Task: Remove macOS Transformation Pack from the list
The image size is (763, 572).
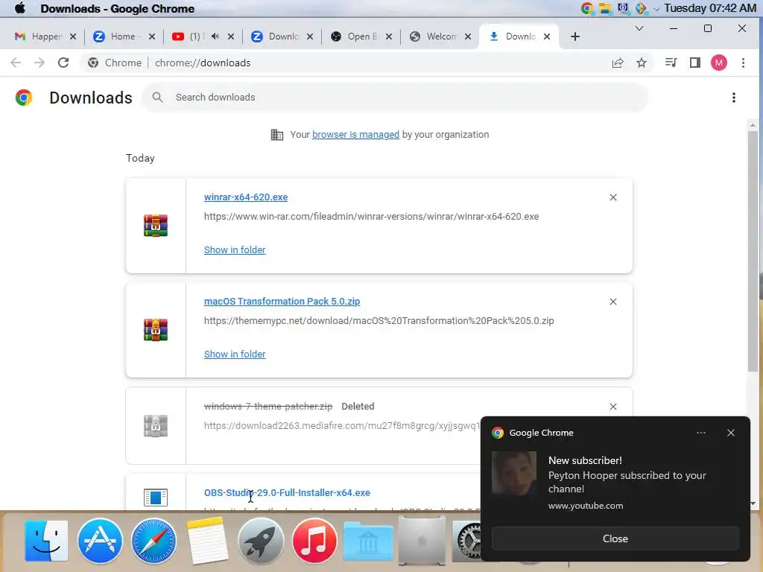Action: click(x=613, y=302)
